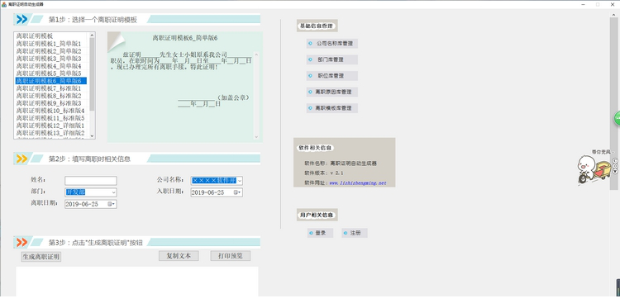The width and height of the screenshot is (620, 308).
Task: Click the blue arrow icon beside 第1步
Action: point(22,19)
